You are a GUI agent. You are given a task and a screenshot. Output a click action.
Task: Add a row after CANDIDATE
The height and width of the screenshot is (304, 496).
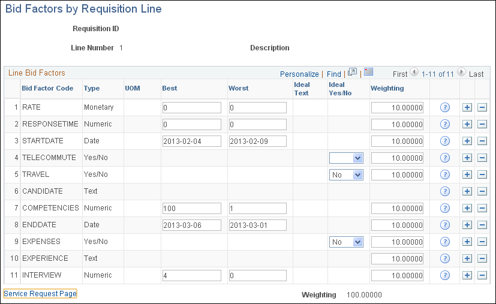pos(467,191)
